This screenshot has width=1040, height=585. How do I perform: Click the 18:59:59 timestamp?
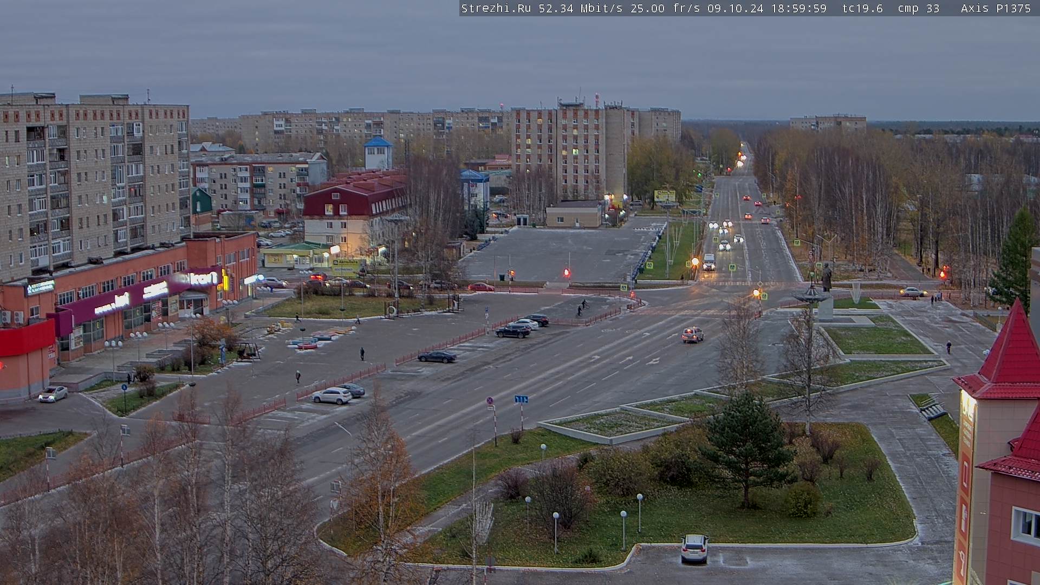798,8
